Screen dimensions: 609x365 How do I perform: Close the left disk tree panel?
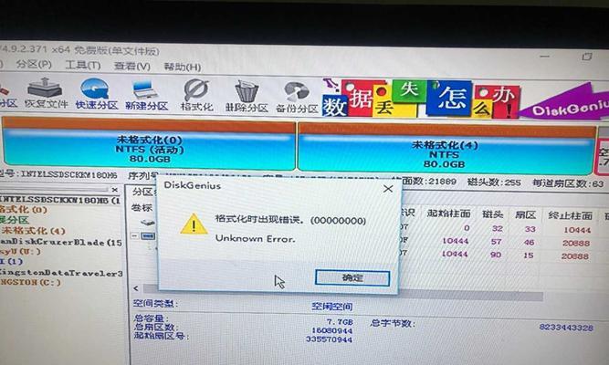coord(114,190)
